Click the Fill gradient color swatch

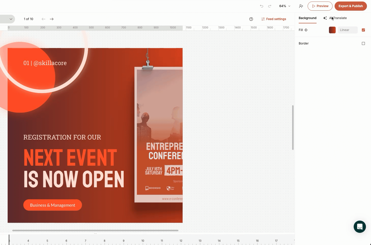click(x=332, y=30)
